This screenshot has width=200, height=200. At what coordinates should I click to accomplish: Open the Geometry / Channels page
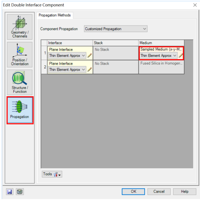[20, 27]
